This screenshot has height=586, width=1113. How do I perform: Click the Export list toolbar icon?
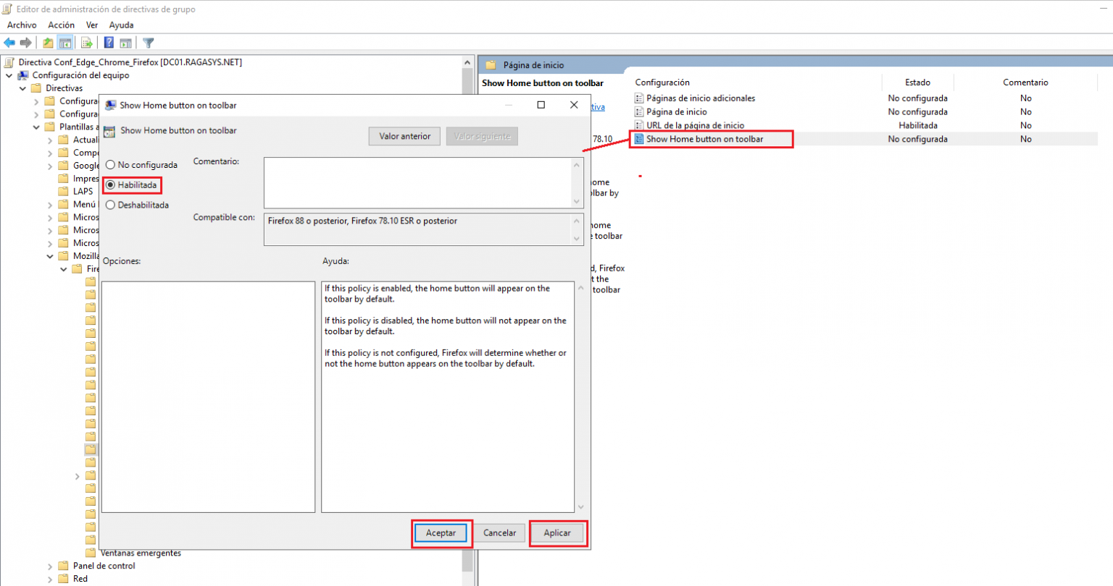pos(86,42)
